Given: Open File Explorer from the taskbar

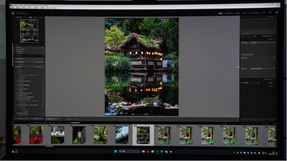Looking at the screenshot, I should click(143, 152).
